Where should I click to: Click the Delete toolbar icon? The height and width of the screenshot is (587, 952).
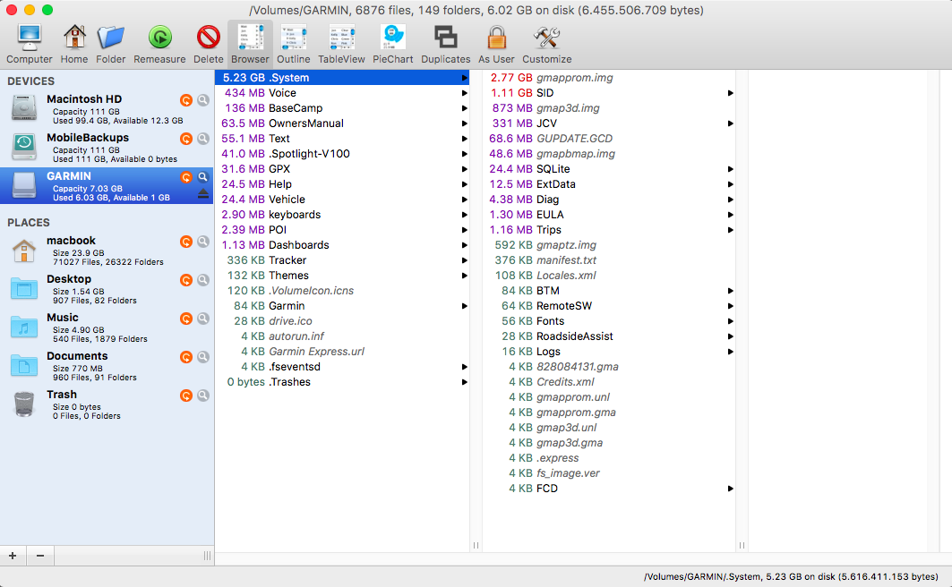pos(208,38)
